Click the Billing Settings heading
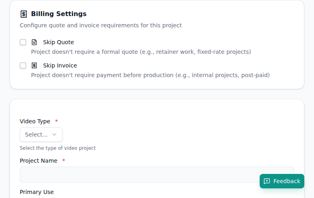Image resolution: width=314 pixels, height=198 pixels. (x=59, y=14)
